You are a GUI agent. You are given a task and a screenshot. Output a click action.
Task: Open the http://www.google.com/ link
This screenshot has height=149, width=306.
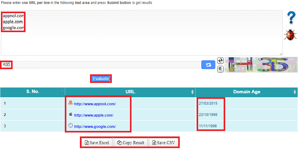pyautogui.click(x=95, y=126)
